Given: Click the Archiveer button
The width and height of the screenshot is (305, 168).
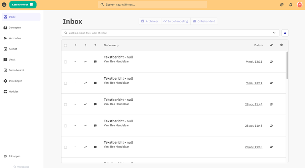Looking at the screenshot, I should pos(150,21).
